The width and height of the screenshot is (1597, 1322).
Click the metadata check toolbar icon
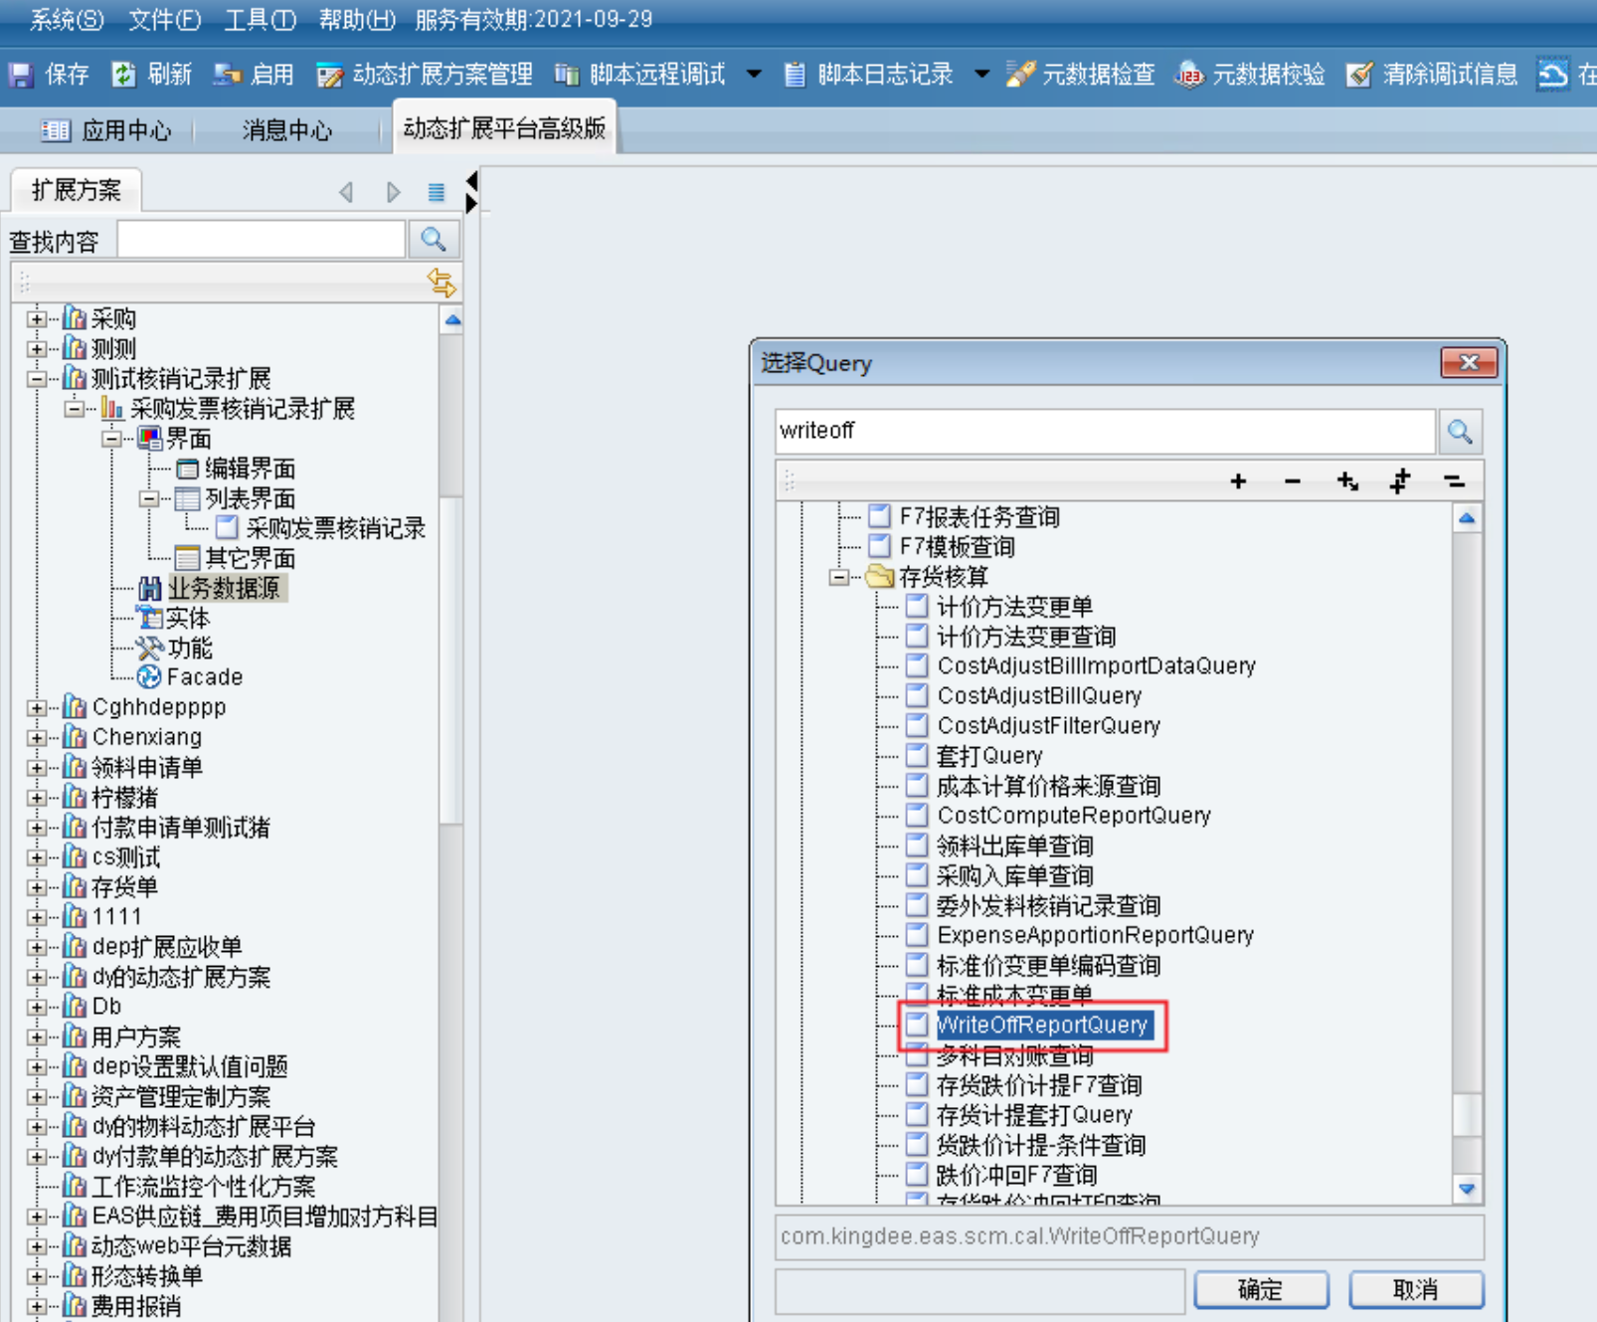tap(1019, 75)
